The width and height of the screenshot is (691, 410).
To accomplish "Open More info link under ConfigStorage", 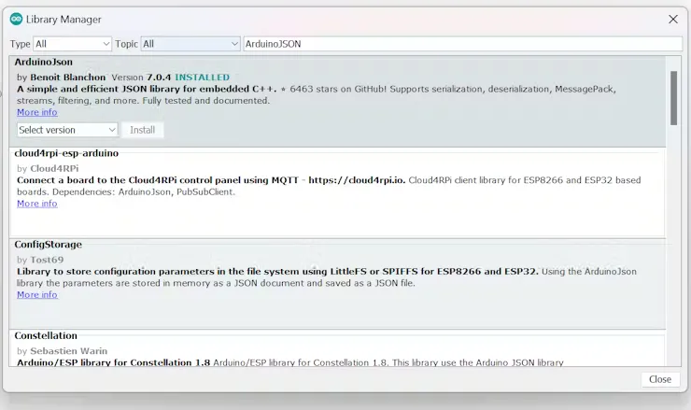I will (x=37, y=295).
